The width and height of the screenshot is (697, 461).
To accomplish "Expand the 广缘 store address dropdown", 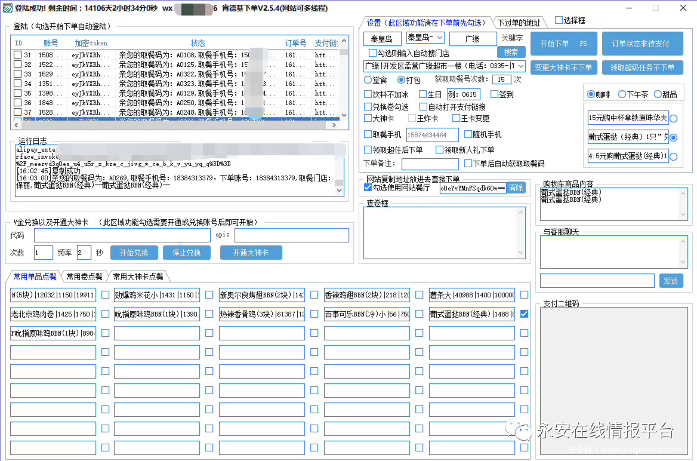I will coord(521,66).
